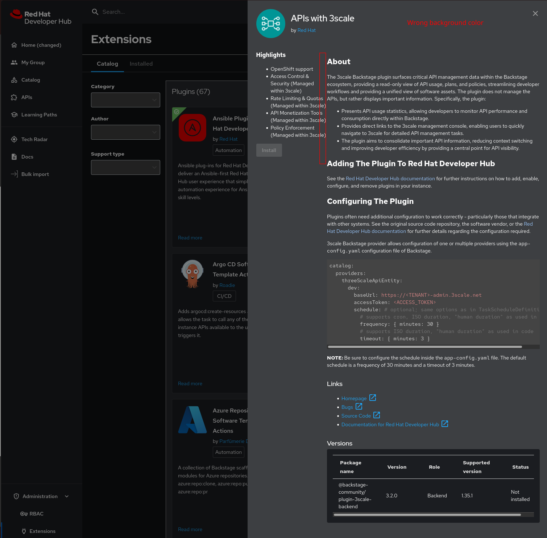
Task: Click the CI/CD tag on Argo card
Action: (x=224, y=296)
